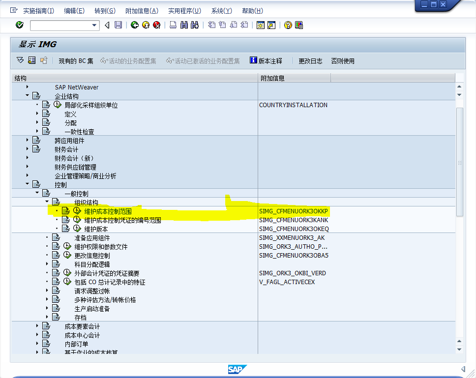Expand the 定义 node

coord(37,113)
